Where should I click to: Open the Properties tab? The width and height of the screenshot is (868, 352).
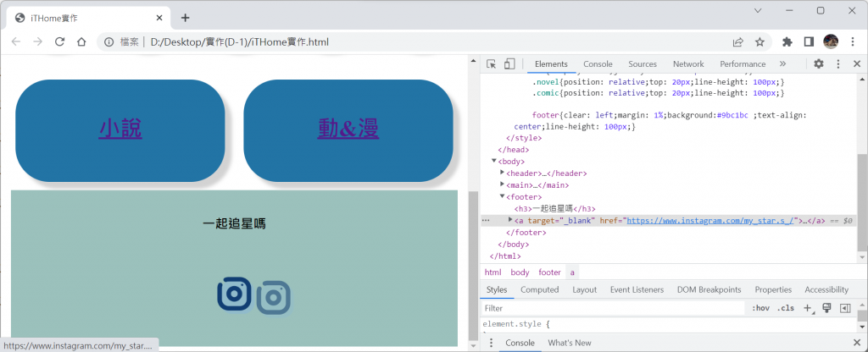773,289
